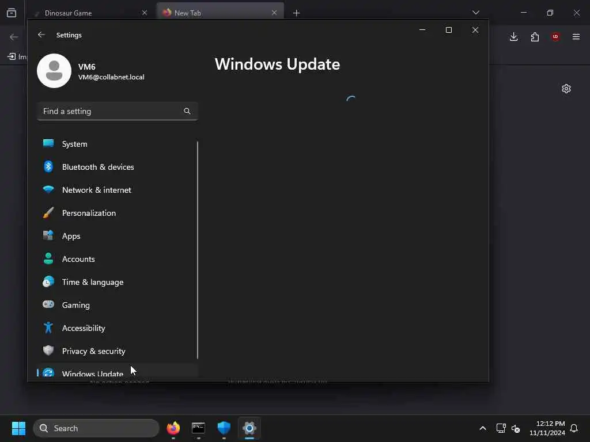The height and width of the screenshot is (442, 590).
Task: Close the New Tab tab
Action: 274,13
